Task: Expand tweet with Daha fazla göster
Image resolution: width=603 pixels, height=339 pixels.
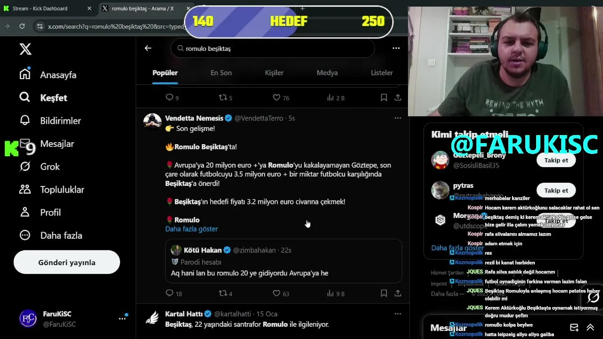Action: [191, 229]
